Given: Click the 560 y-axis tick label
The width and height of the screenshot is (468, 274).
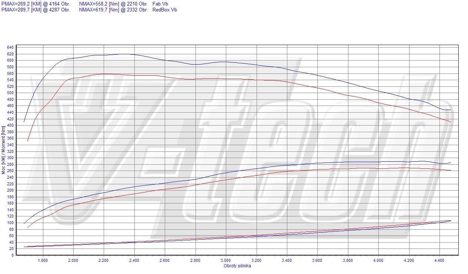Looking at the screenshot, I should click(10, 73).
